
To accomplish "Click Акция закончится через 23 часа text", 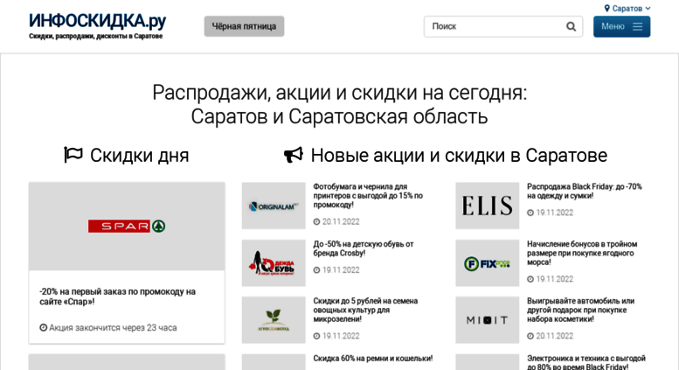I will click(113, 327).
